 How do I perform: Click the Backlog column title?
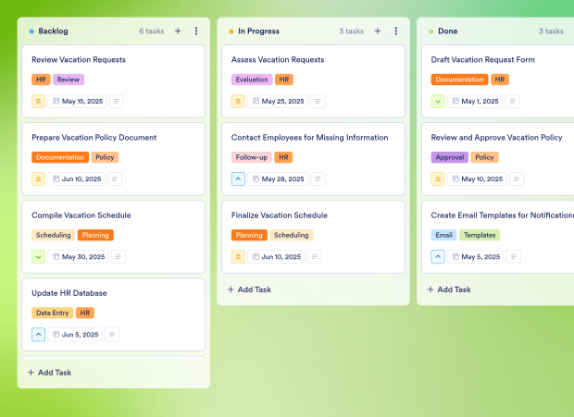click(53, 31)
